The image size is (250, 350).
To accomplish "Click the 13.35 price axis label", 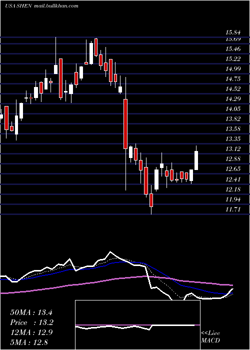I will (x=233, y=139).
